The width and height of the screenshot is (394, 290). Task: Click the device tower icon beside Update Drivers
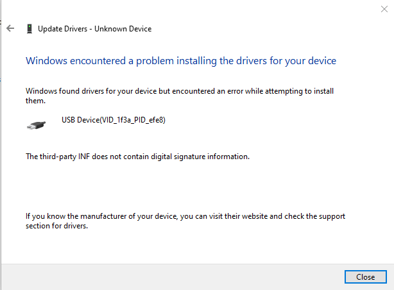tap(30, 29)
